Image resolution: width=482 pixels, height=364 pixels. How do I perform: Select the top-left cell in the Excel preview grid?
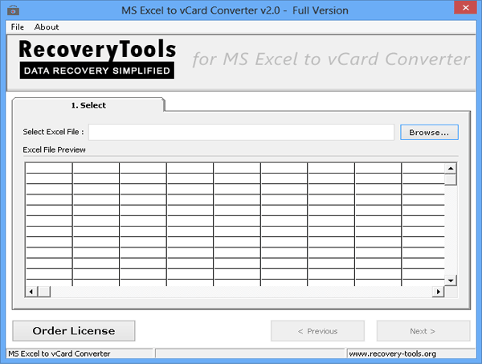point(48,168)
